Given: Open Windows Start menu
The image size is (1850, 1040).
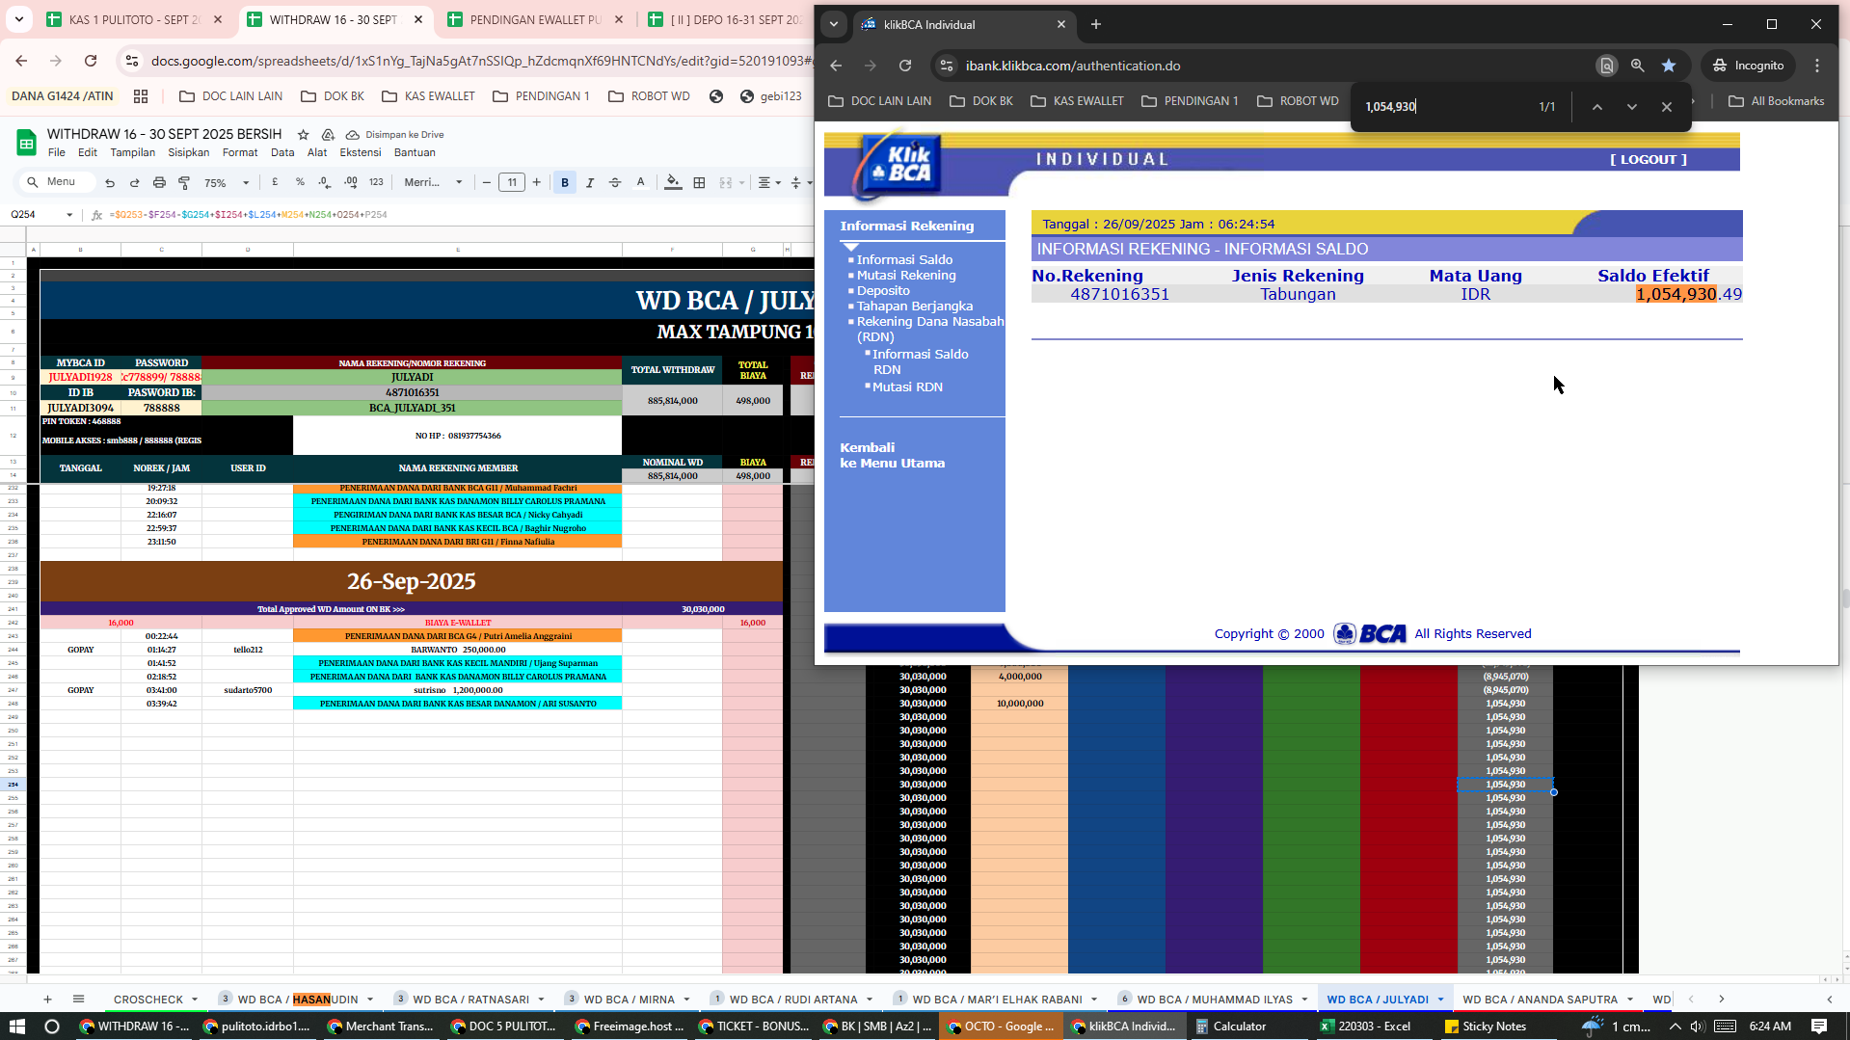Looking at the screenshot, I should 16,1027.
